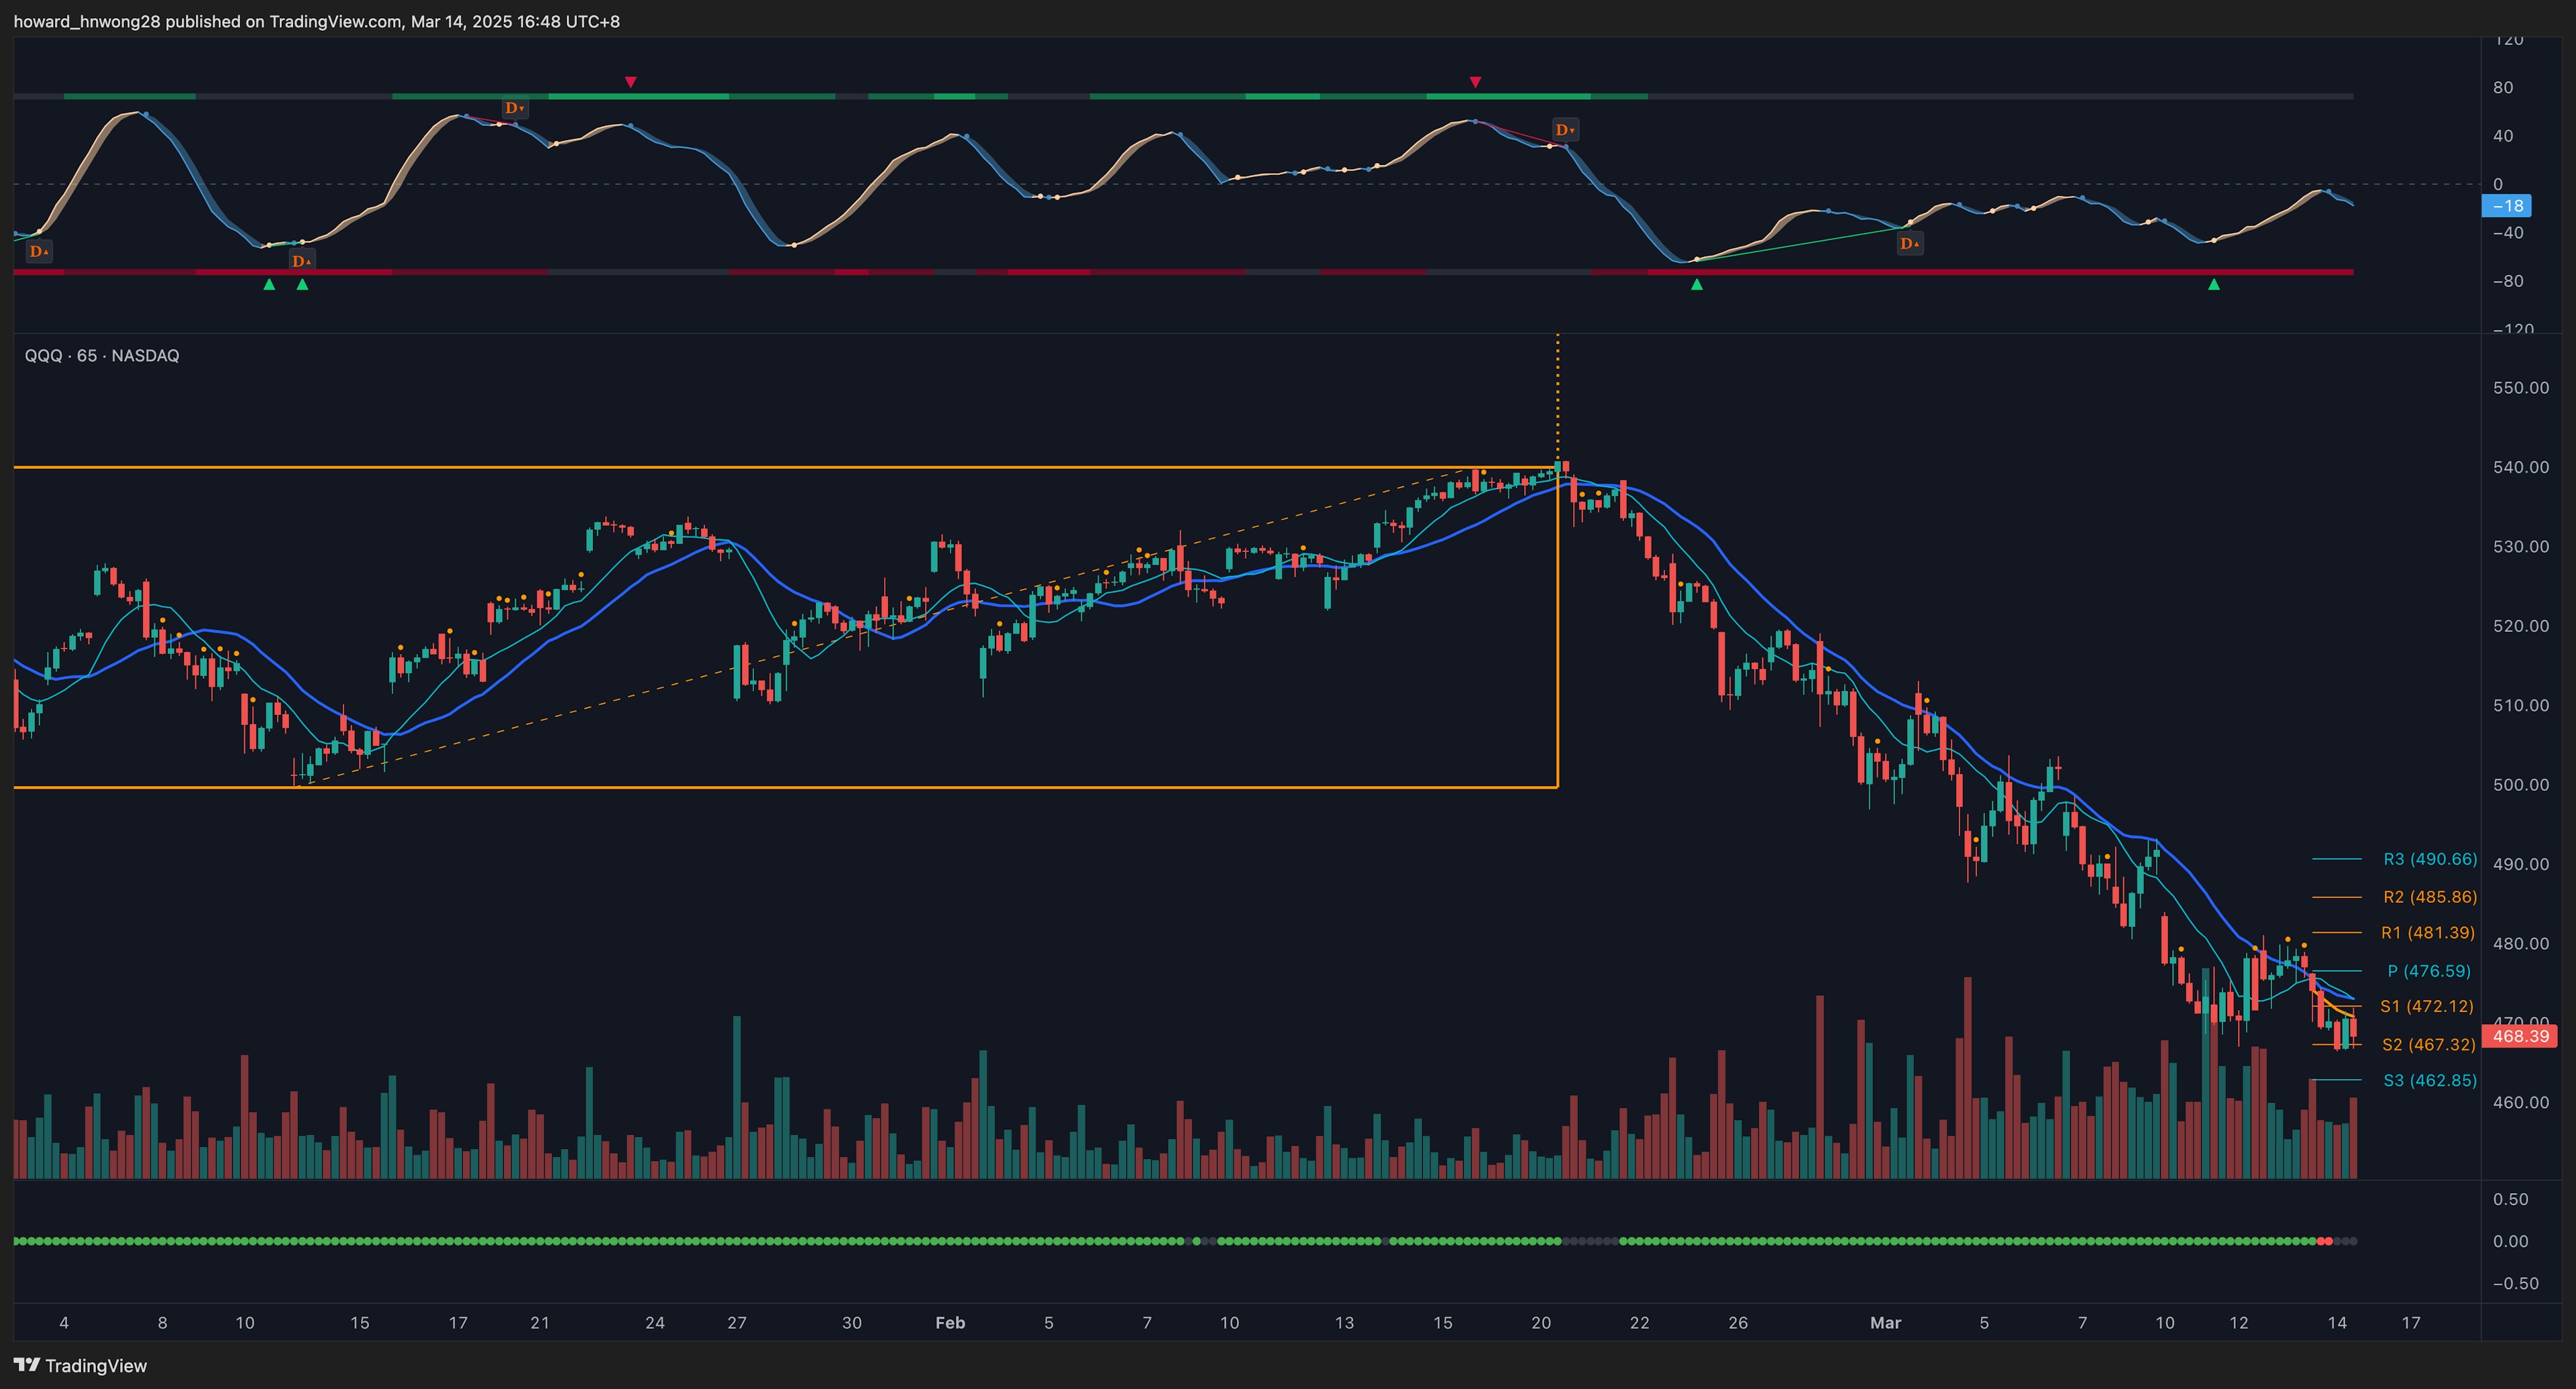Select the QQQ · 65 · NASDAQ symbol label
Viewport: 2576px width, 1389px height.
click(x=102, y=356)
